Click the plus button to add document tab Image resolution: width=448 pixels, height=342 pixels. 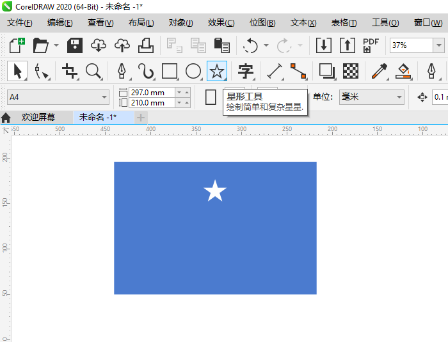141,118
